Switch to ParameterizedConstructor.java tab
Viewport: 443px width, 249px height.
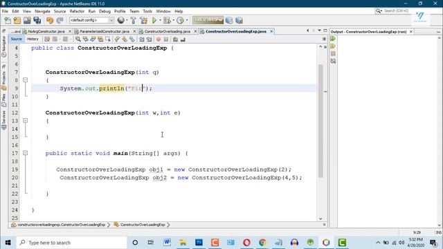tap(105, 31)
